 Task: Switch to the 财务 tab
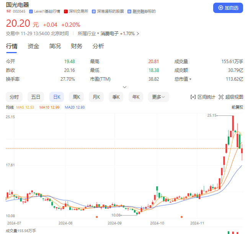point(77,46)
